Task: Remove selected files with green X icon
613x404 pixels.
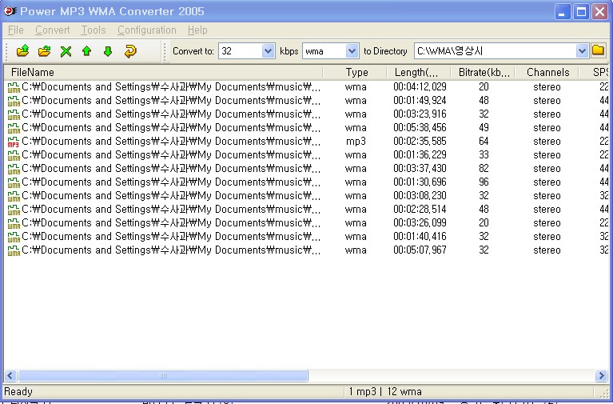Action: pos(66,51)
